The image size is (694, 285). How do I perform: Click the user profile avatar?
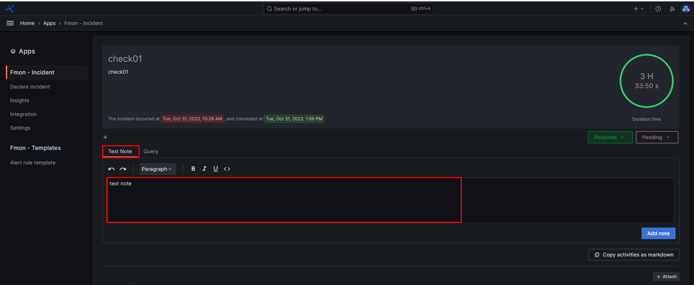pyautogui.click(x=686, y=9)
